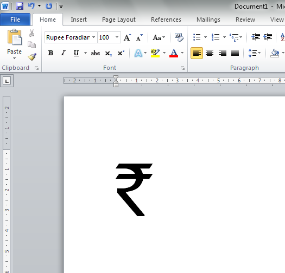Open the Font dialog launcher
This screenshot has width=285, height=273.
(182, 68)
